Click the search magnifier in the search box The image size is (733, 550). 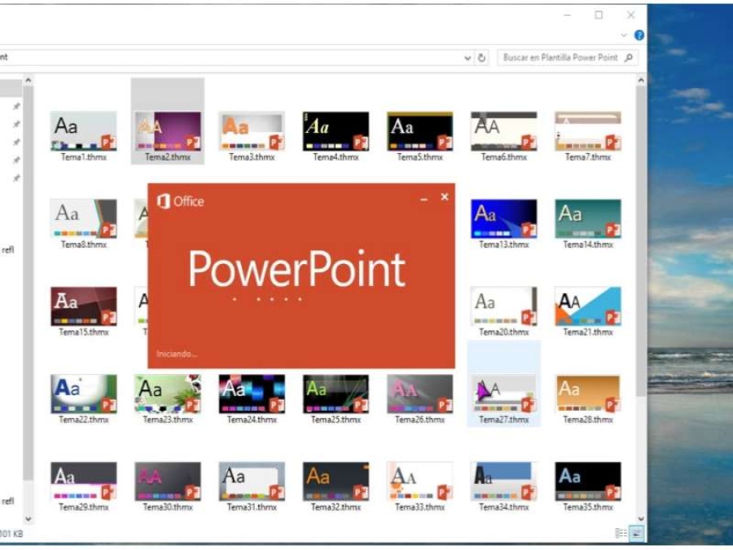coord(630,58)
